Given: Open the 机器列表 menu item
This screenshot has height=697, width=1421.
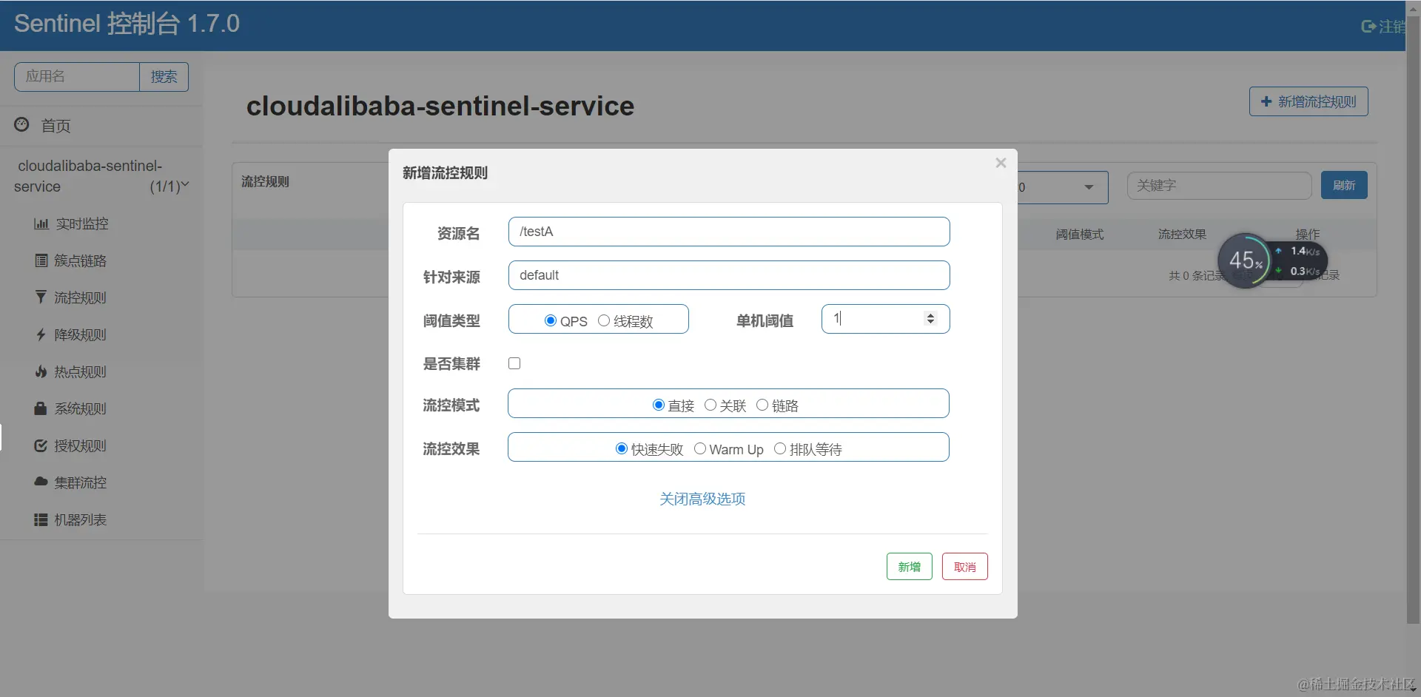Looking at the screenshot, I should [x=80, y=520].
